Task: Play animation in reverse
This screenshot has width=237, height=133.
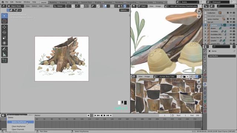Action: [101, 115]
